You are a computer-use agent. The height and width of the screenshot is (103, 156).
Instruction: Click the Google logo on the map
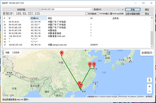point(9,95)
